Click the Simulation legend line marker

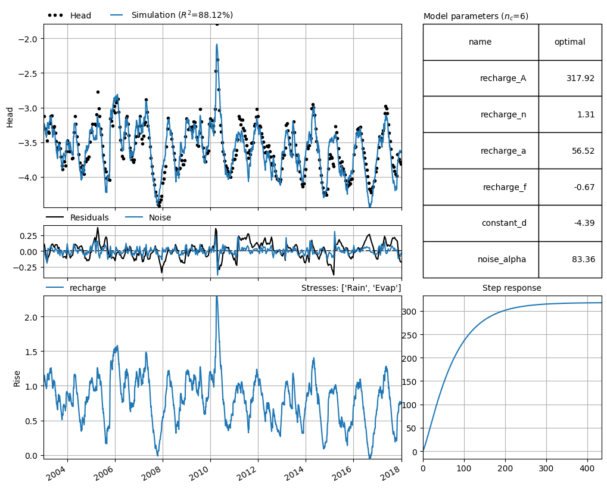[117, 15]
